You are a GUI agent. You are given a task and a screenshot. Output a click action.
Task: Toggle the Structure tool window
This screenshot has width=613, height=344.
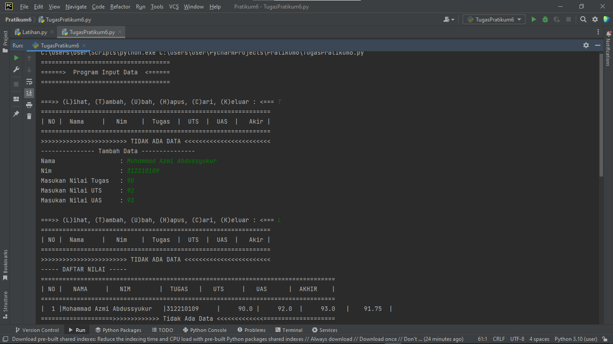click(5, 305)
